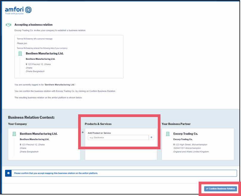Click the amfori logo
The height and width of the screenshot is (196, 241).
point(18,10)
